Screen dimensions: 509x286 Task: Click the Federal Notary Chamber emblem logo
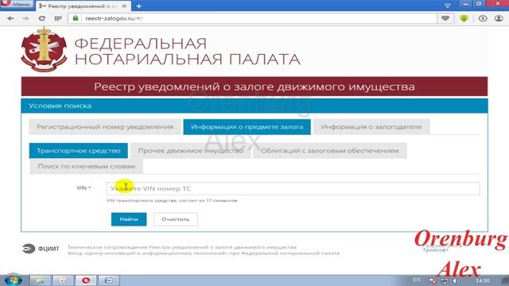44,49
